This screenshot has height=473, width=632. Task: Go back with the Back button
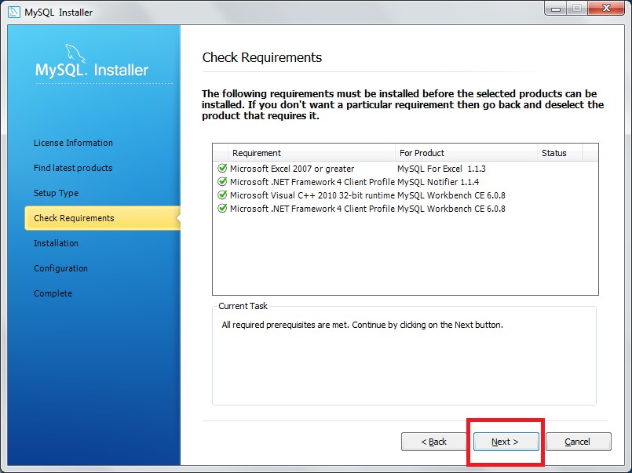(x=433, y=442)
